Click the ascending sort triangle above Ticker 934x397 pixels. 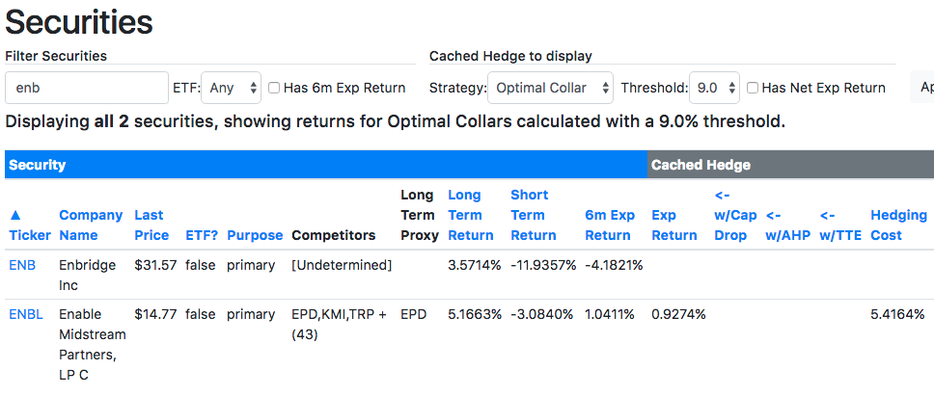pos(16,215)
